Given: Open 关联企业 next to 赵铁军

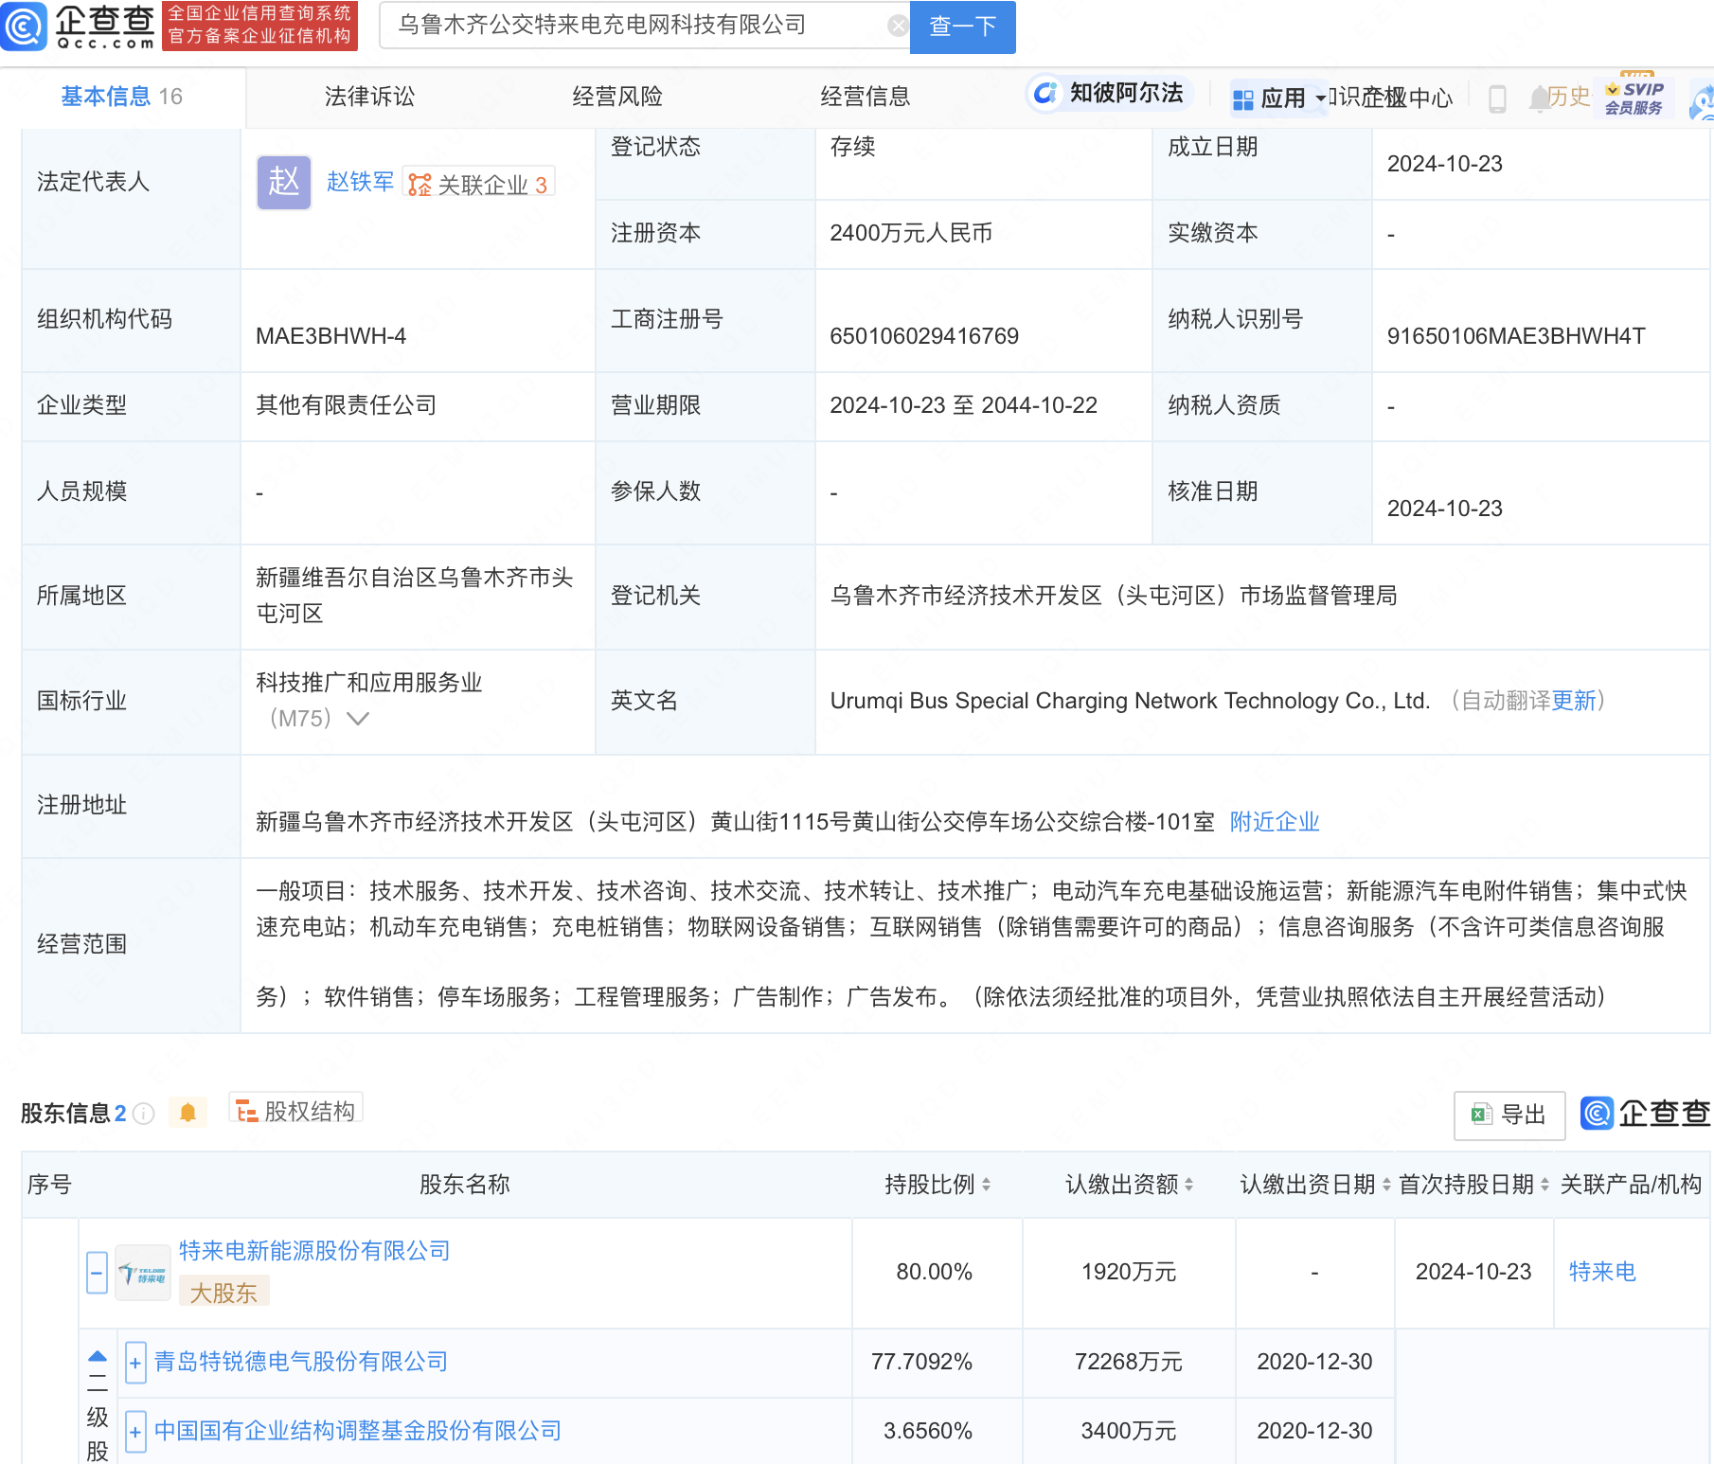Looking at the screenshot, I should click(478, 184).
